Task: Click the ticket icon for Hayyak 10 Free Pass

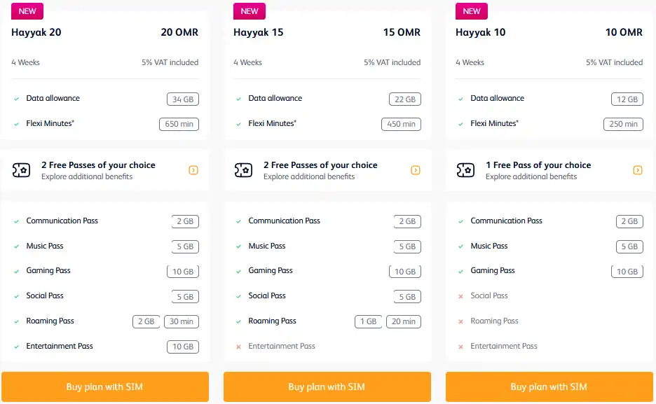Action: point(465,169)
